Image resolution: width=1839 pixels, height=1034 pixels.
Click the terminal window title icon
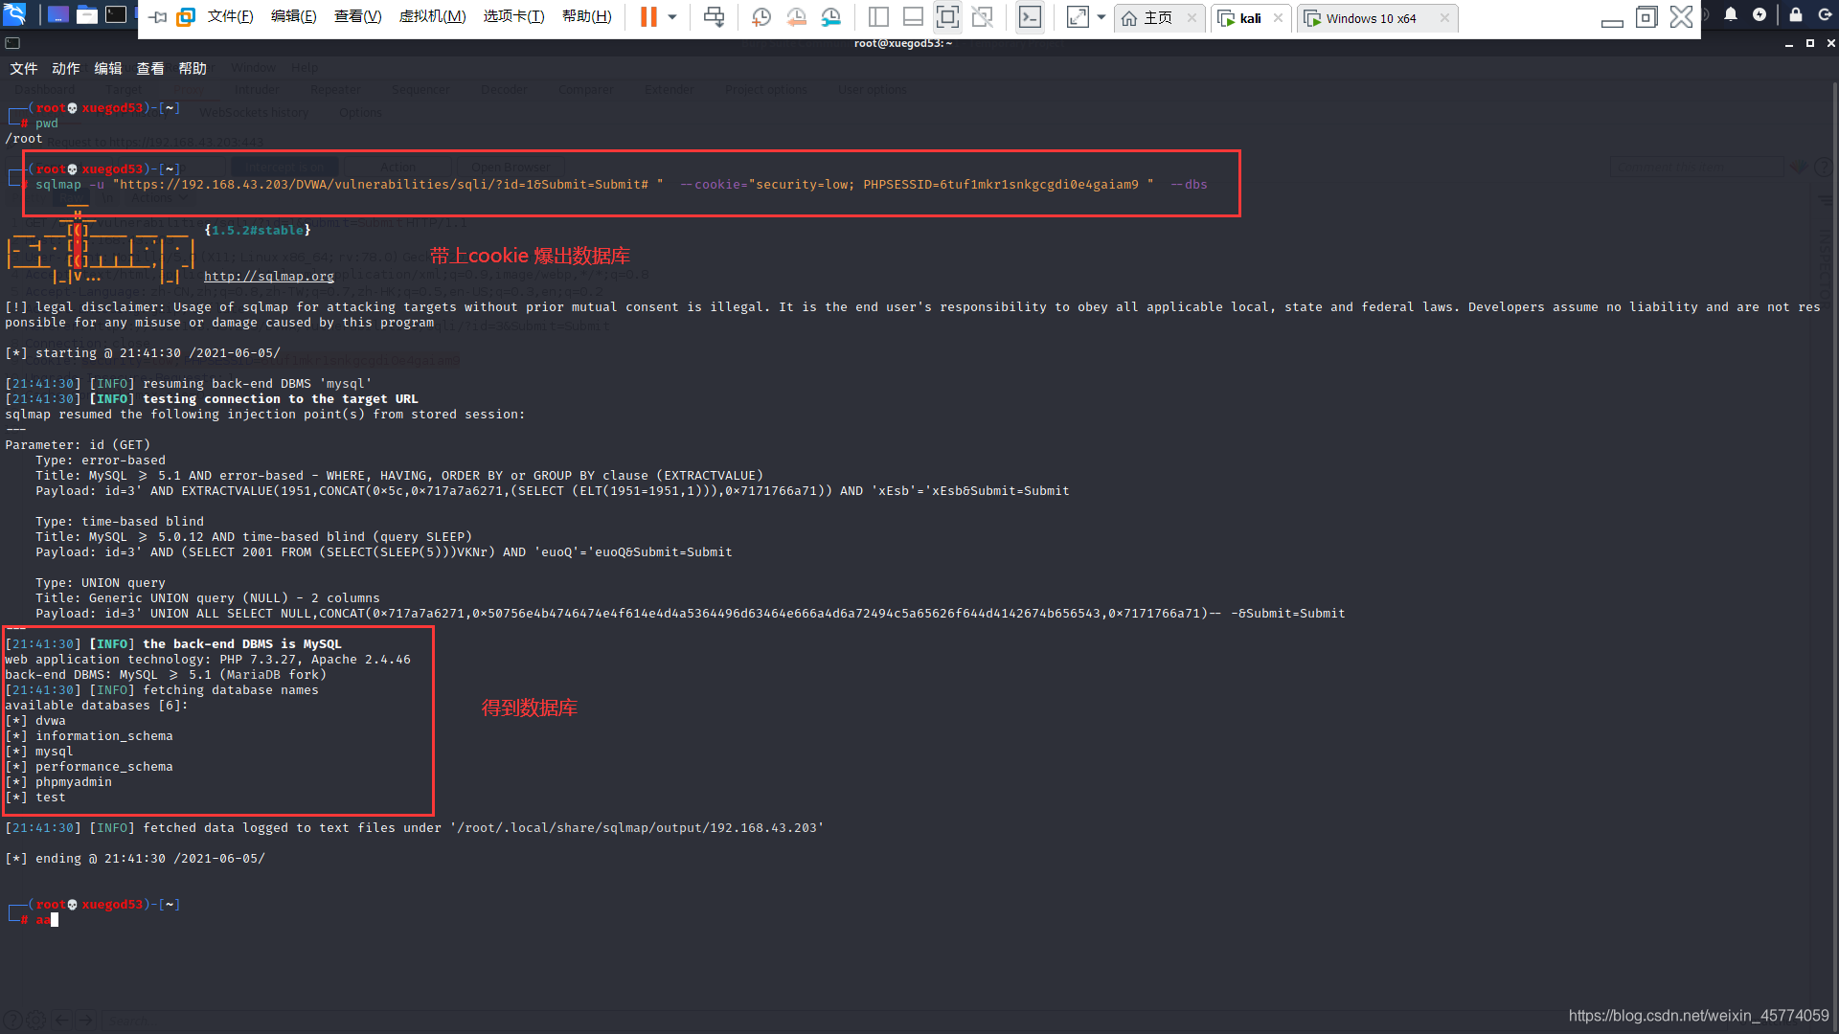[x=12, y=43]
